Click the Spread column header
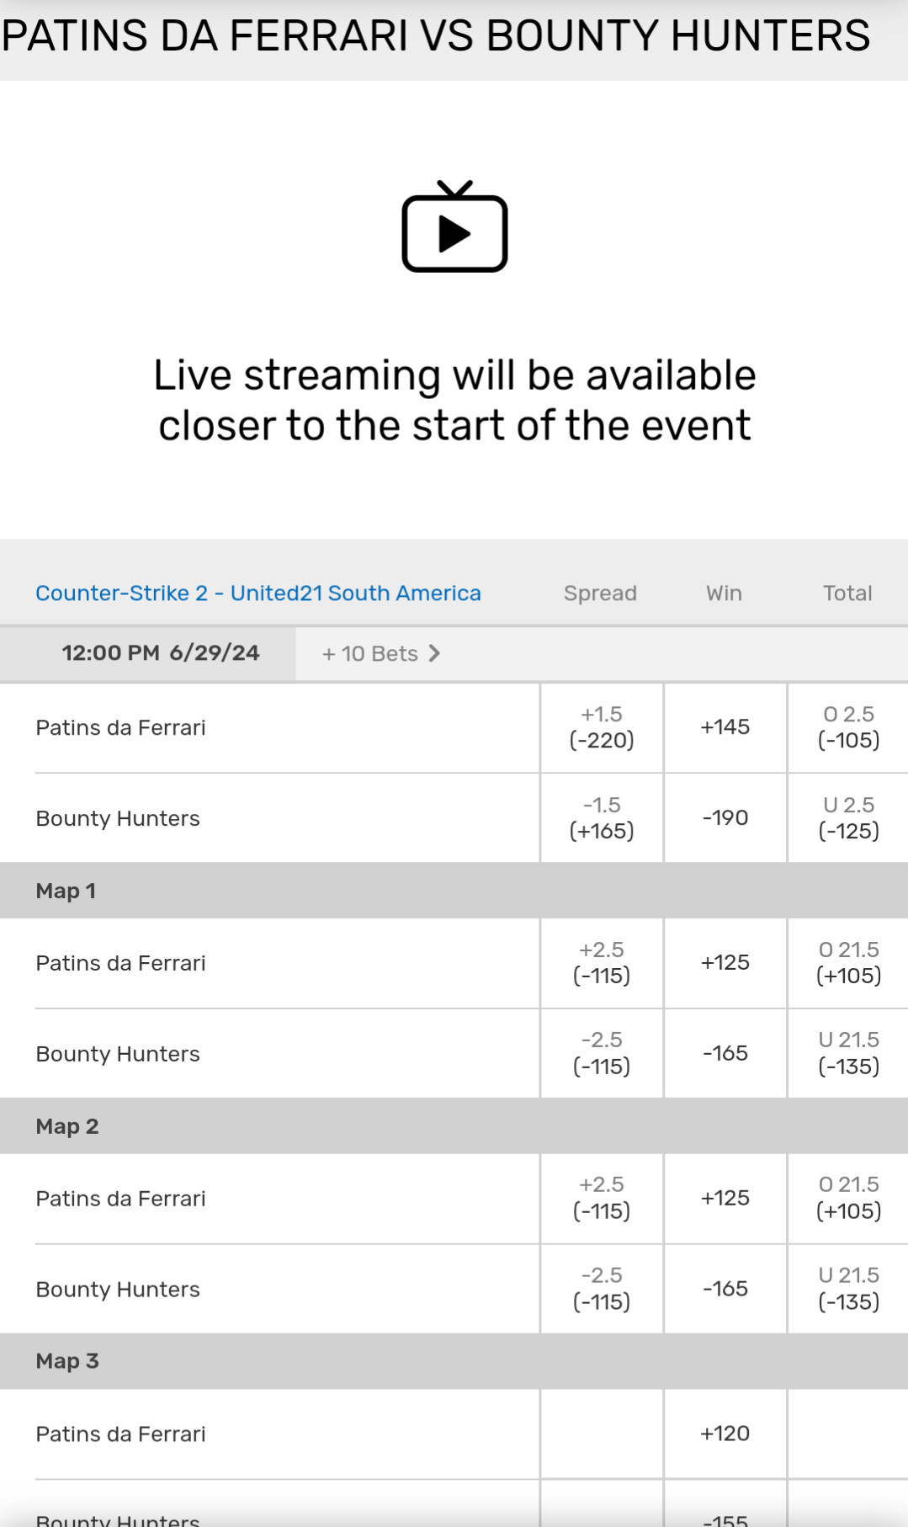This screenshot has height=1527, width=908. (600, 593)
